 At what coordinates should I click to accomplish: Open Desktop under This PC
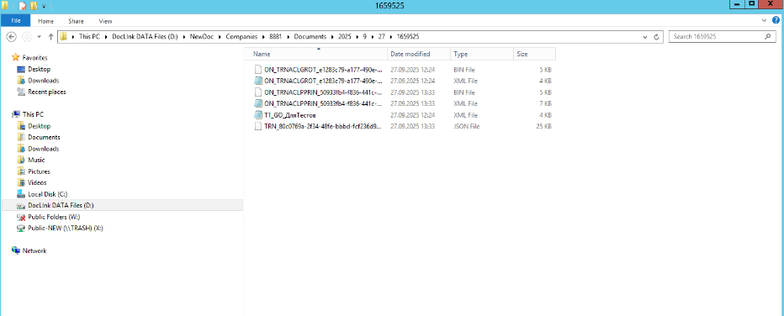[39, 126]
